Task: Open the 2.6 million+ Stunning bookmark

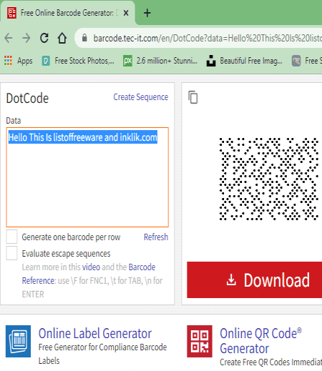Action: [x=160, y=61]
